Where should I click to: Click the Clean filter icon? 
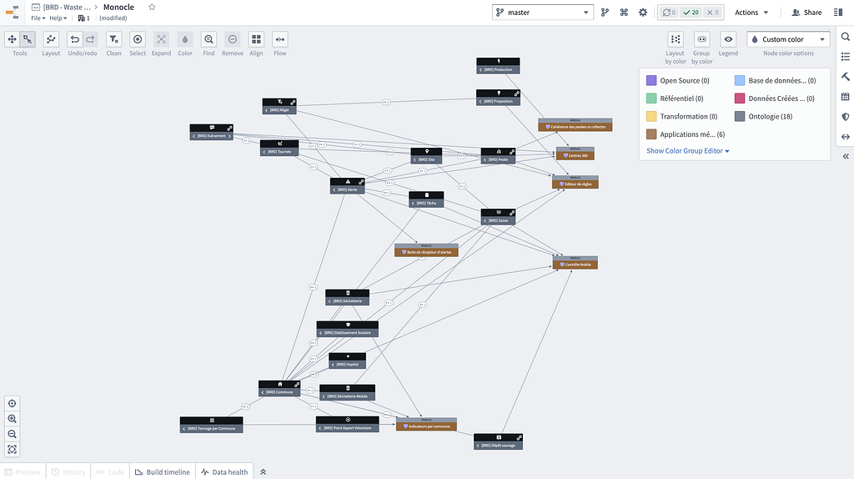[x=113, y=39]
